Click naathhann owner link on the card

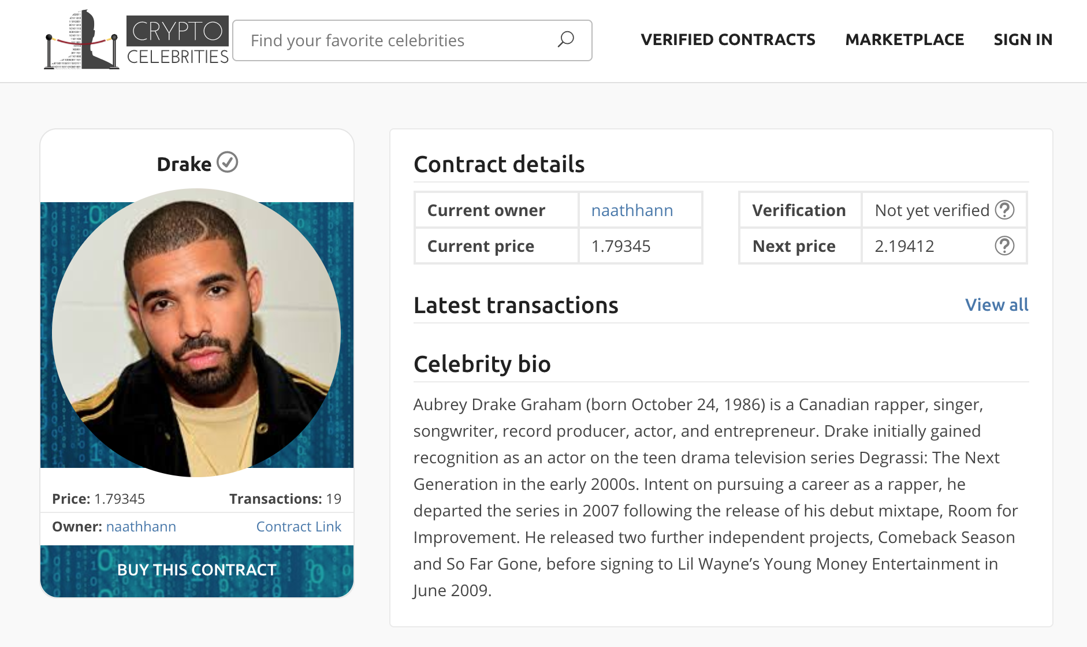click(141, 526)
